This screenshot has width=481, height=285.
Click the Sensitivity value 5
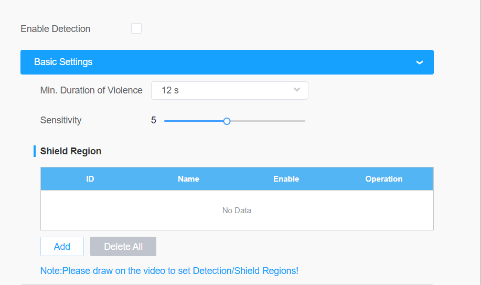click(x=154, y=120)
